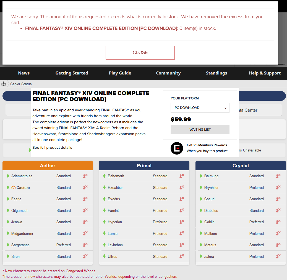Viewport: 287px width, 280px height.
Task: Click Standard label in Diabolos row
Action: (x=256, y=210)
